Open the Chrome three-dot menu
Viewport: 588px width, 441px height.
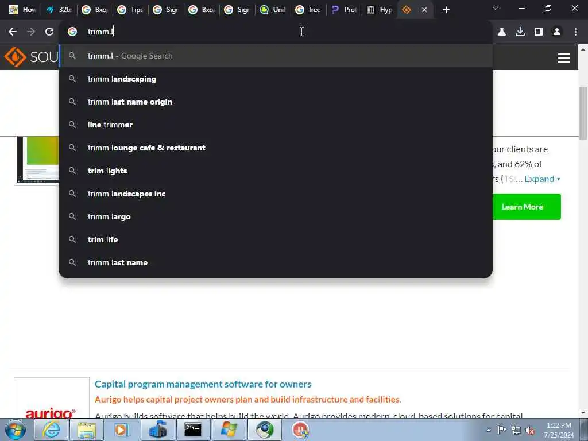pos(575,32)
